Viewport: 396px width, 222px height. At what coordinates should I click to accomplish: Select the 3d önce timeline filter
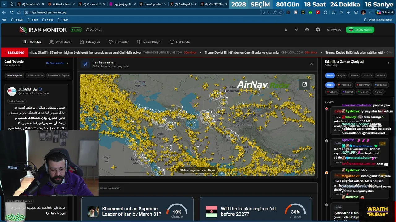coord(381,76)
